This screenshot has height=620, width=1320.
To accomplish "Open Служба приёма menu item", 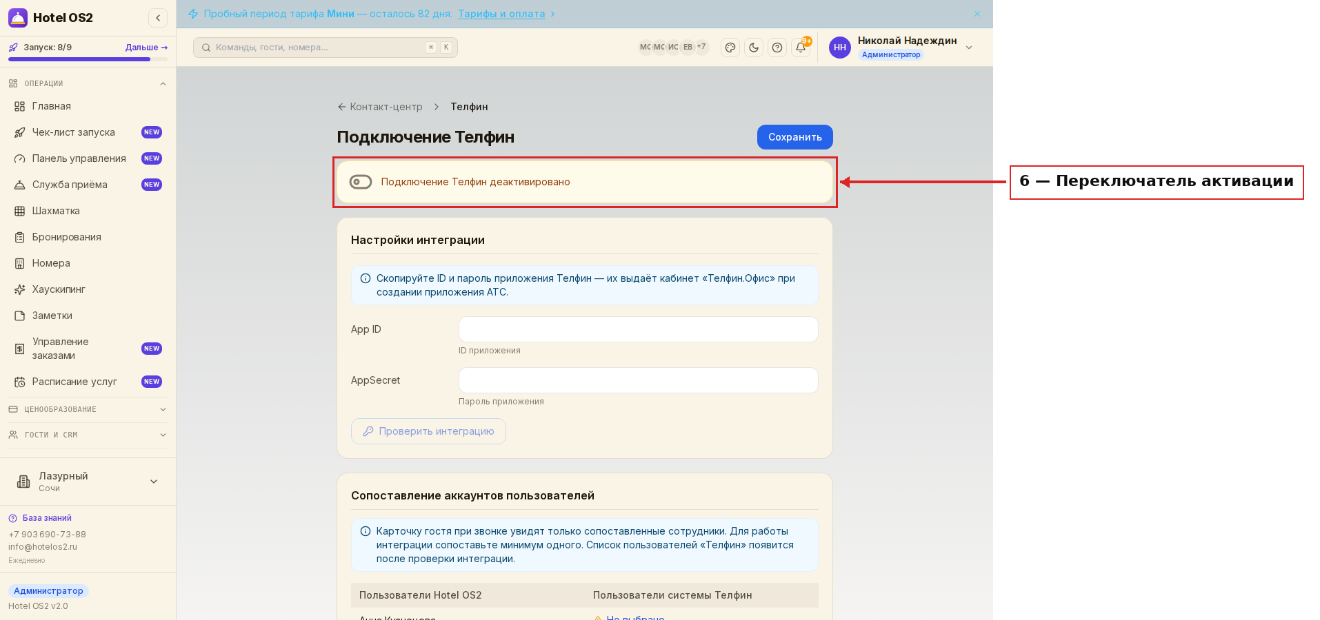I will [x=88, y=185].
